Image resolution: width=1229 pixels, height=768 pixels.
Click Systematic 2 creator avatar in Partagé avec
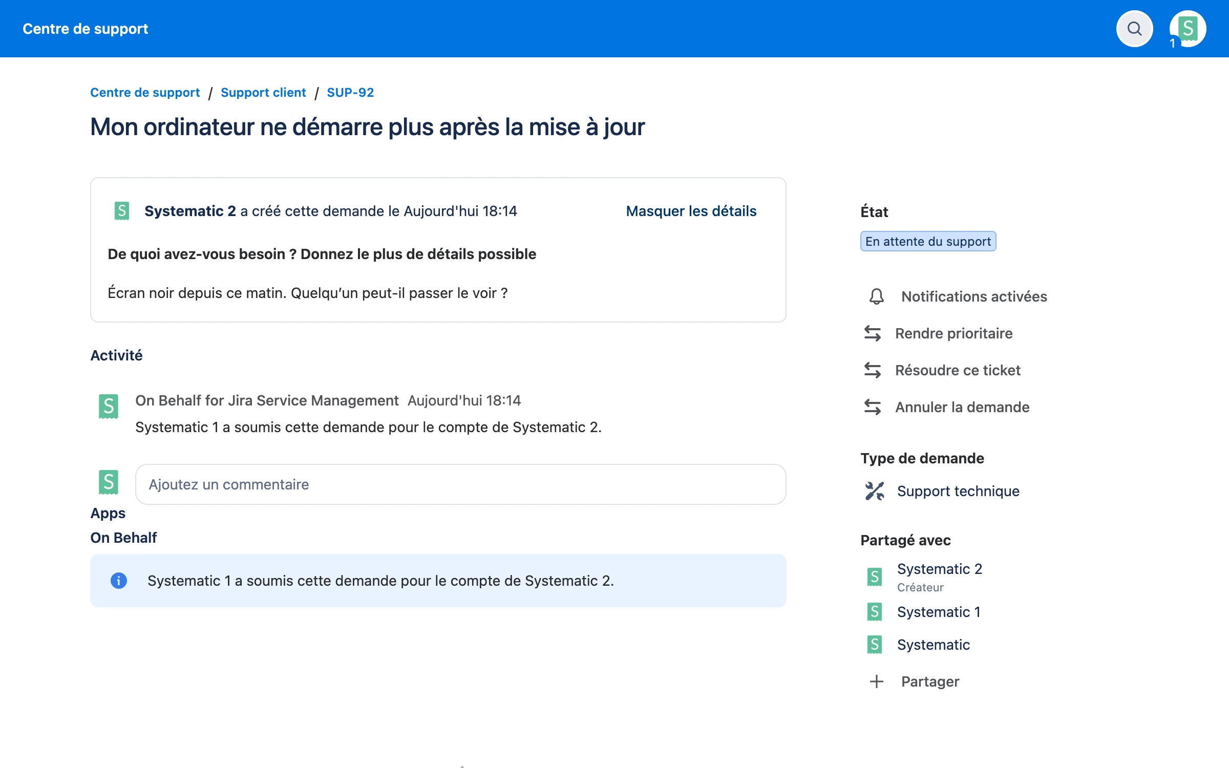tap(875, 577)
